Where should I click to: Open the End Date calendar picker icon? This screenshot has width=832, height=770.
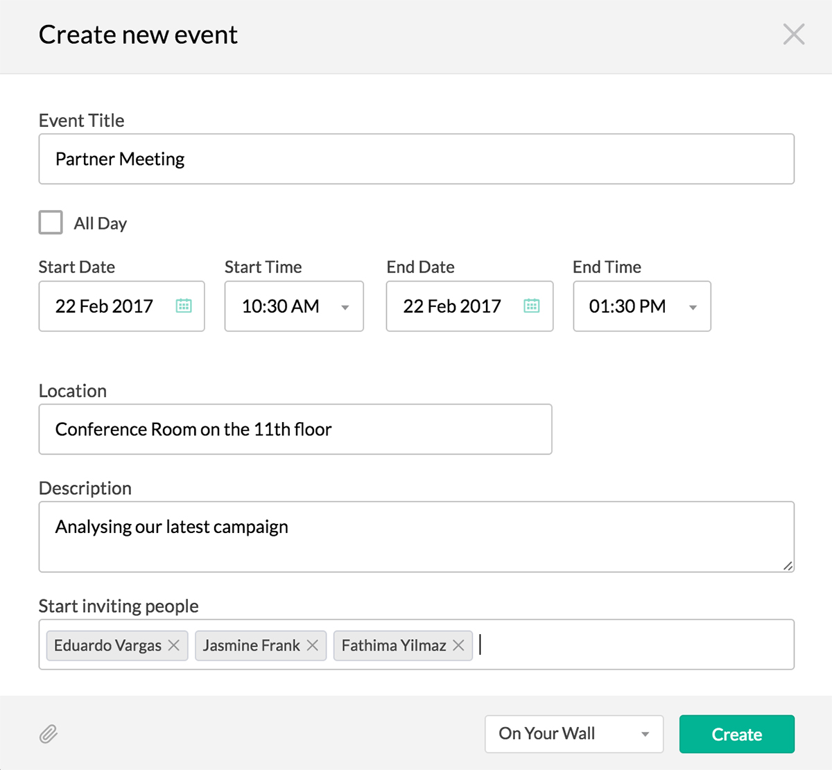[x=532, y=306]
